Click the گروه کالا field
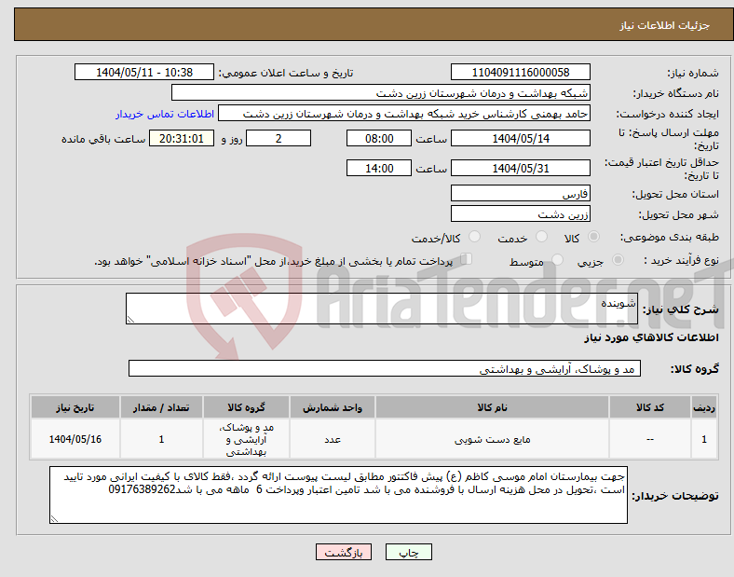 pos(385,368)
